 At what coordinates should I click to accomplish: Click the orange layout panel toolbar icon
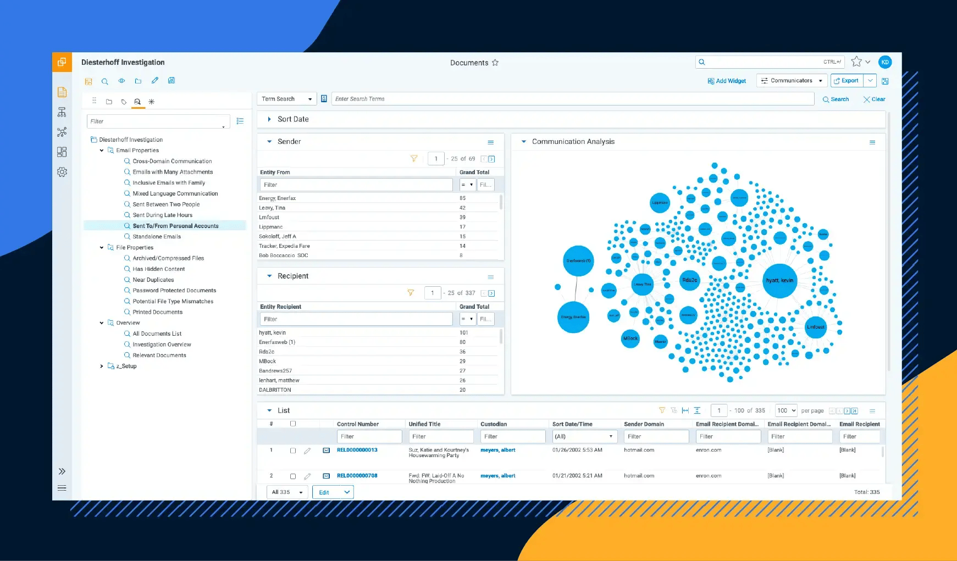(88, 81)
